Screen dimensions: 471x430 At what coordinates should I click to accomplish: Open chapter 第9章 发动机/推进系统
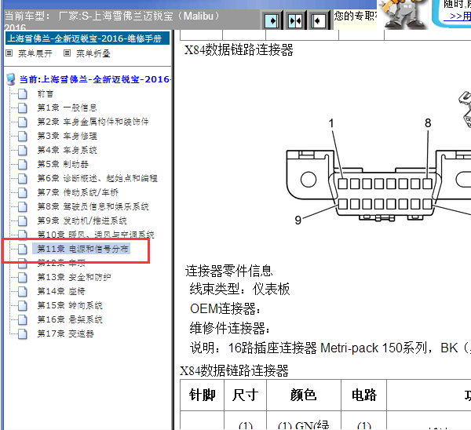[x=82, y=220]
